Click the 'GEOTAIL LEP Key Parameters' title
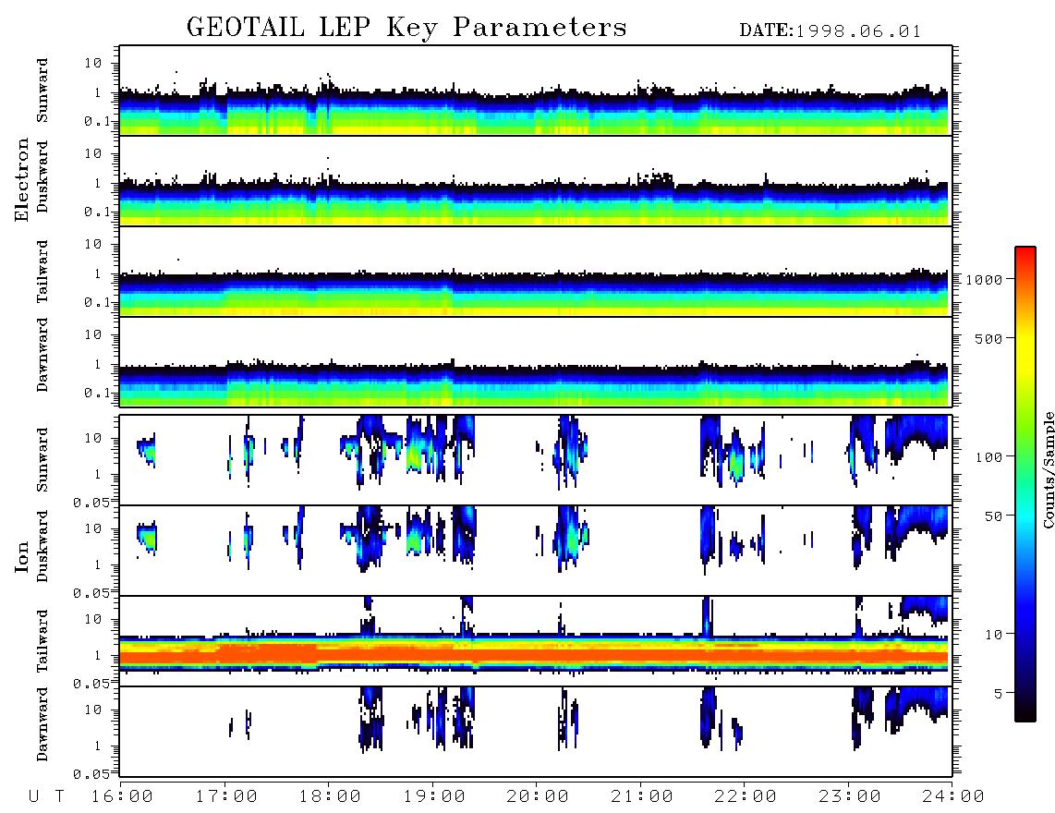This screenshot has height=813, width=1055. [406, 28]
